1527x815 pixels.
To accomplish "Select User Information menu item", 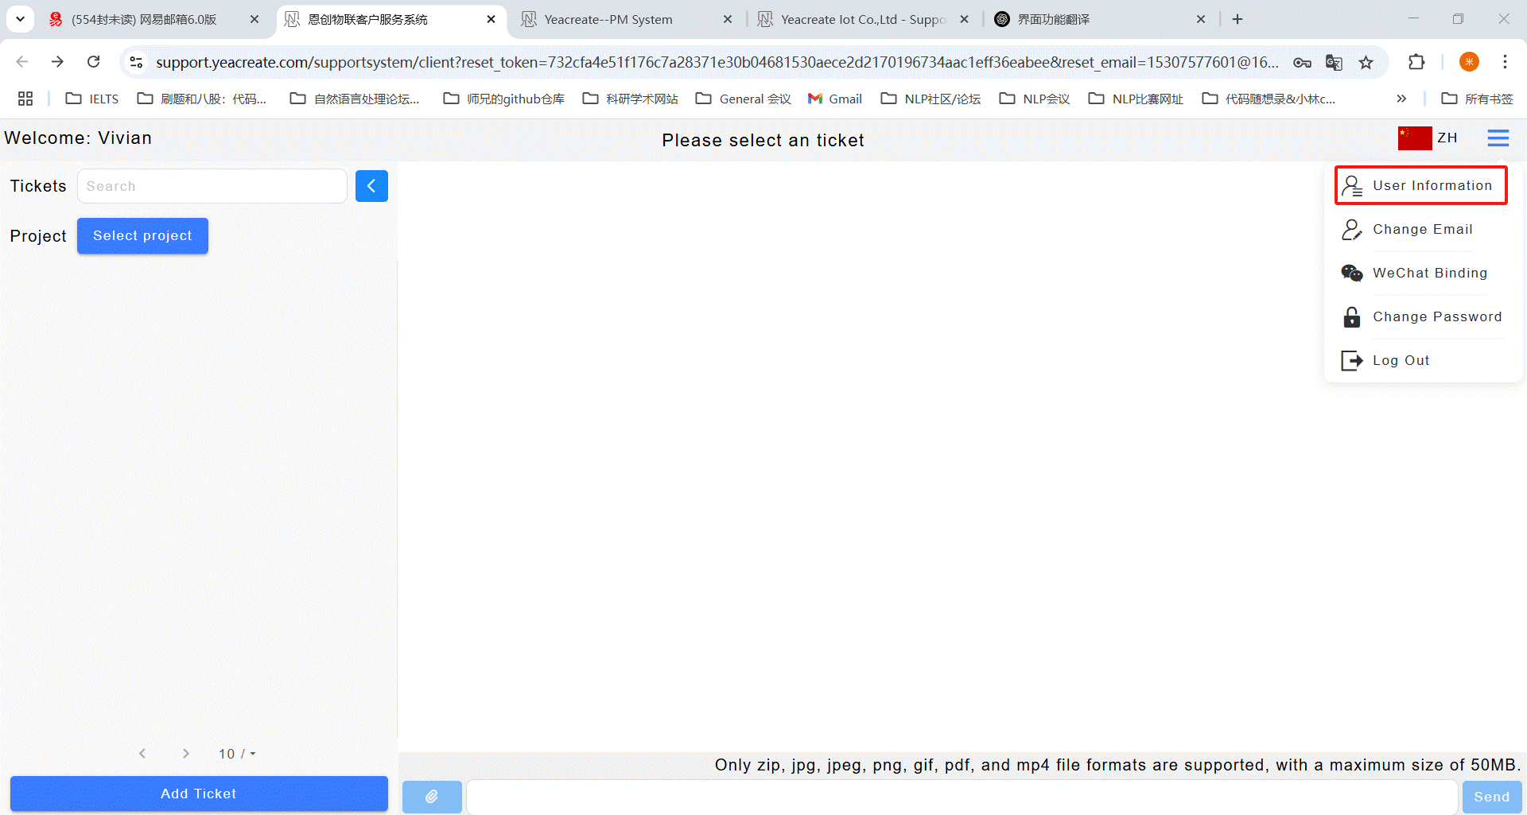I will coord(1421,185).
